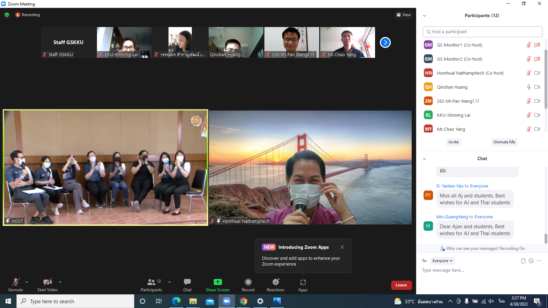The image size is (548, 308).
Task: Show next video thumbnails with blue arrow
Action: [385, 42]
